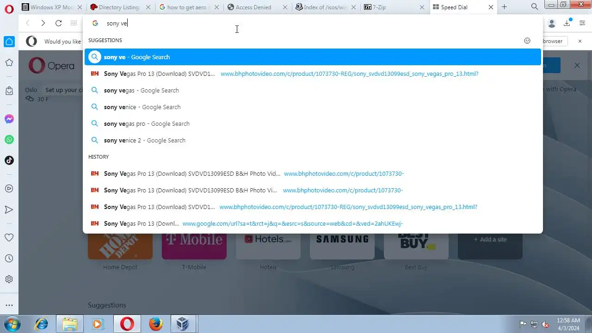The height and width of the screenshot is (333, 592).
Task: Select 'sony ve - Google Search' suggestion
Action: 313,57
